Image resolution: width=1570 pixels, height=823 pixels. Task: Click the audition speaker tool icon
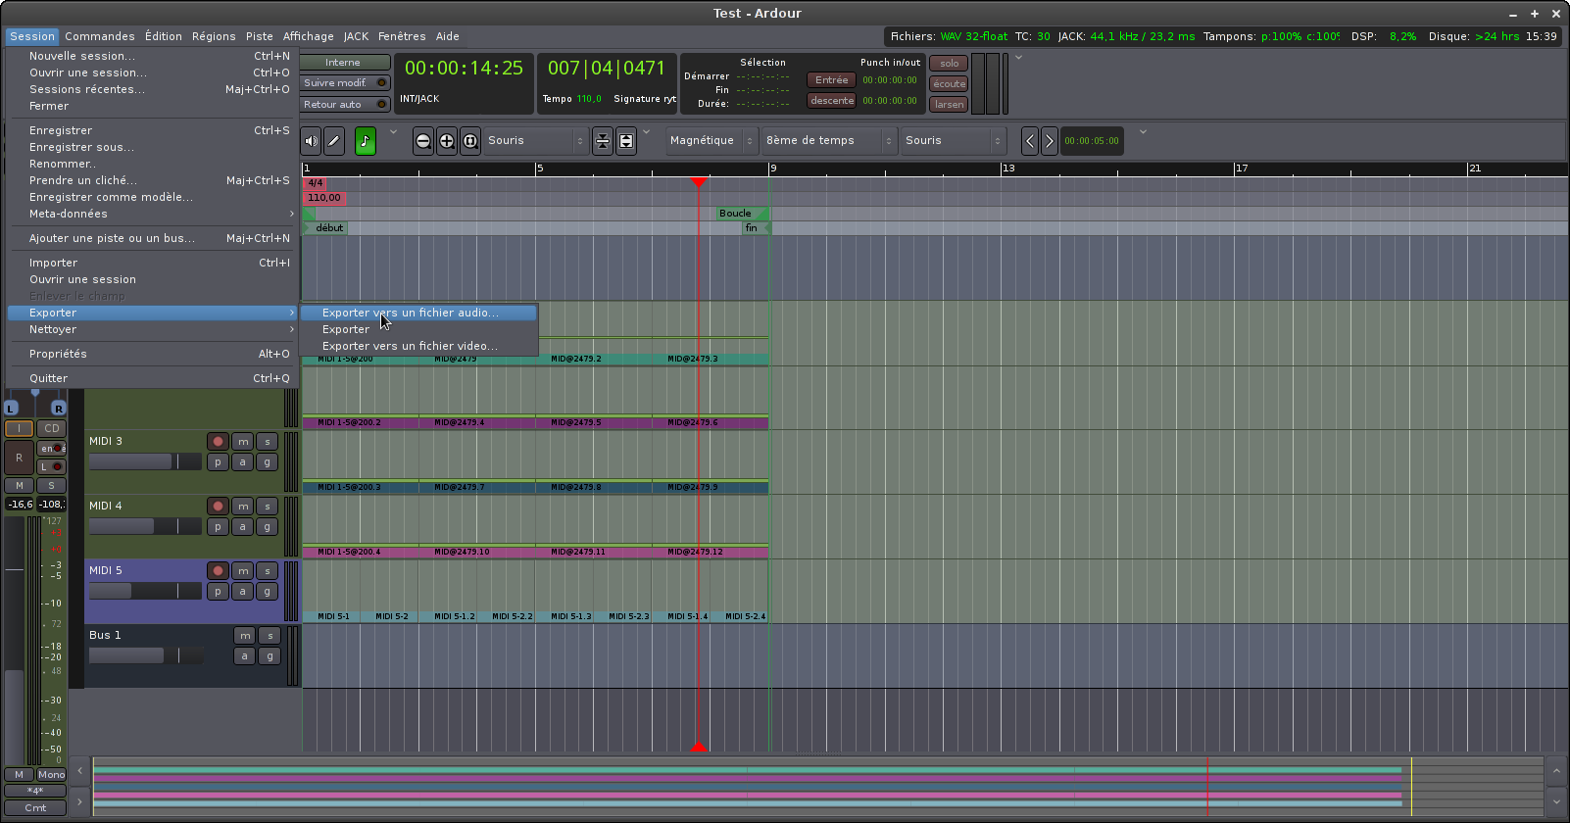(311, 141)
